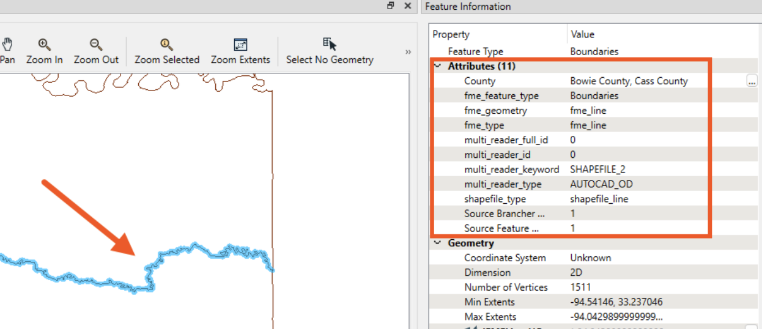Image resolution: width=762 pixels, height=331 pixels.
Task: Click value SHAPEFILE_2
Action: [x=598, y=169]
